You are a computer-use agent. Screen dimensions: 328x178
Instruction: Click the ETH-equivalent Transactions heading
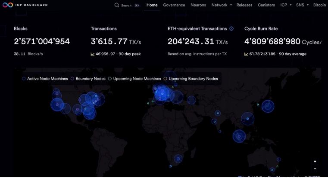coord(197,28)
